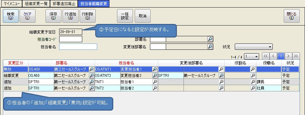Click the 1-4 / 4 record count
Image resolution: width=305 pixels, height=115 pixels.
click(237, 57)
